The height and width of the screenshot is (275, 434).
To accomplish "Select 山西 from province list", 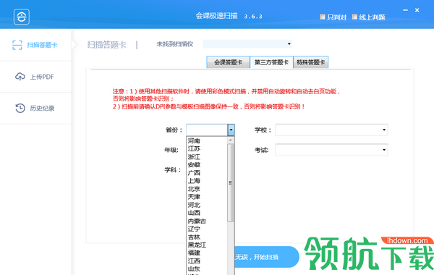I will [207, 213].
